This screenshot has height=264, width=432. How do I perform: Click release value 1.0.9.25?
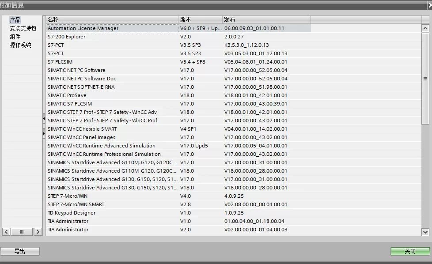pos(234,213)
